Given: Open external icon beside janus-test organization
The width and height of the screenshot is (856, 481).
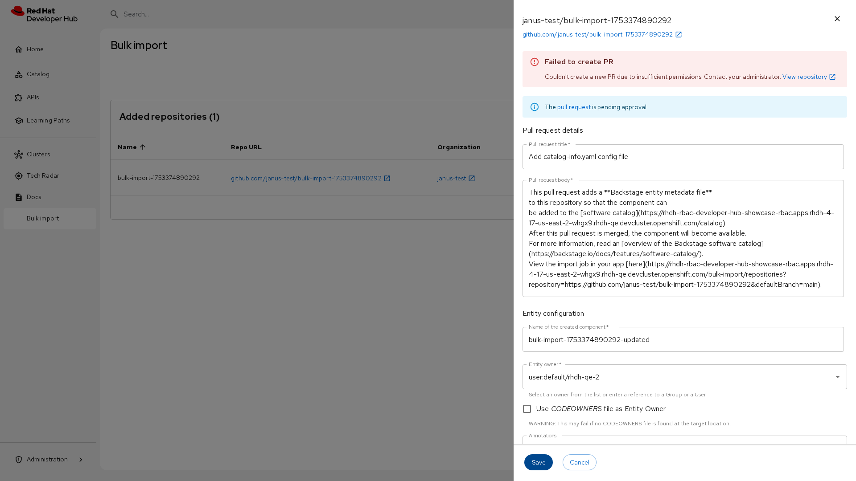Looking at the screenshot, I should point(472,179).
